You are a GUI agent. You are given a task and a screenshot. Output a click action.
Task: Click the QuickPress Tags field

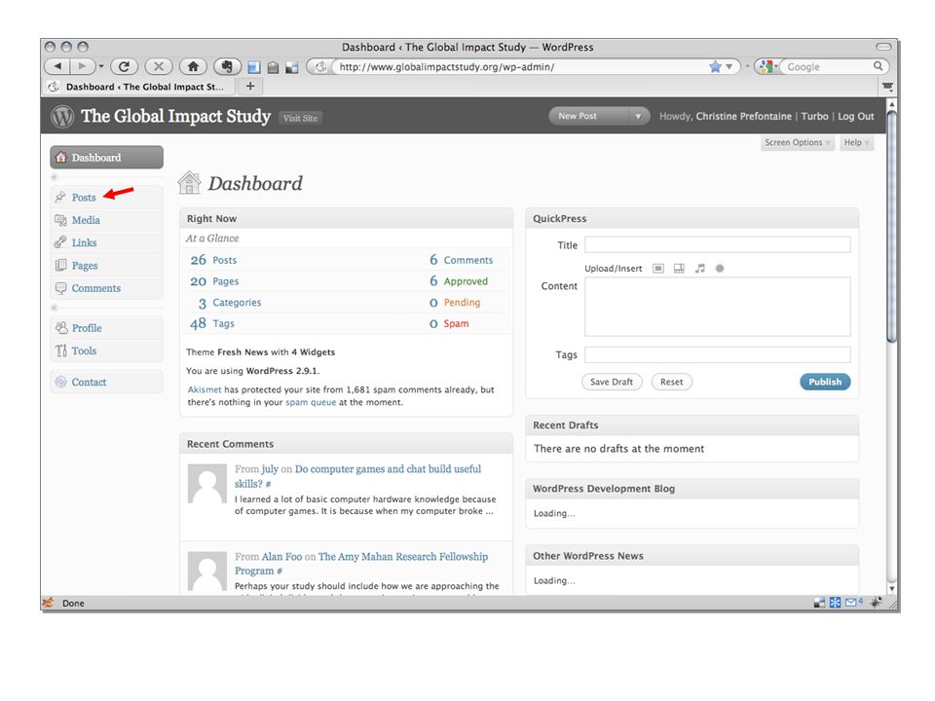pyautogui.click(x=718, y=354)
